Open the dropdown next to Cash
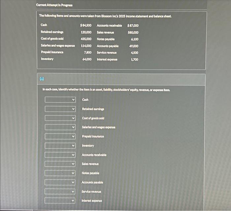The height and width of the screenshot is (211, 231). pos(60,100)
